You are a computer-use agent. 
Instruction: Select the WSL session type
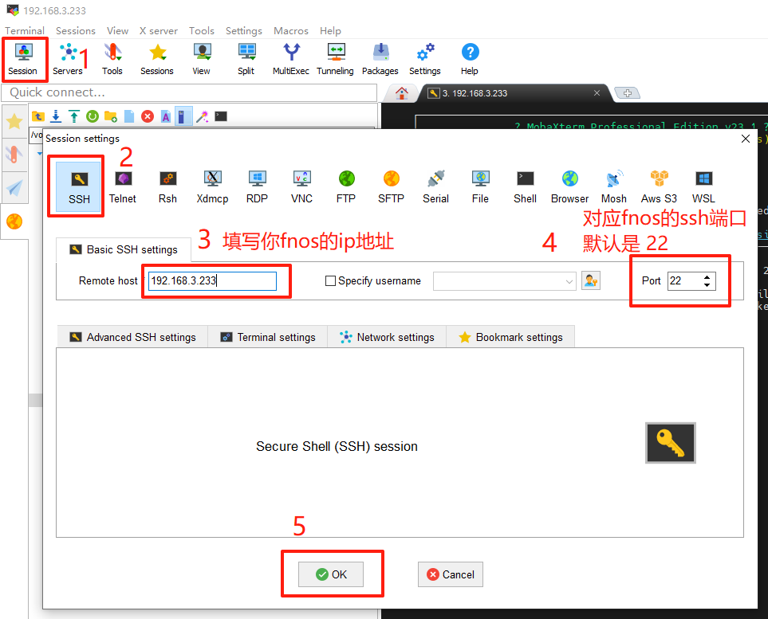tap(703, 186)
